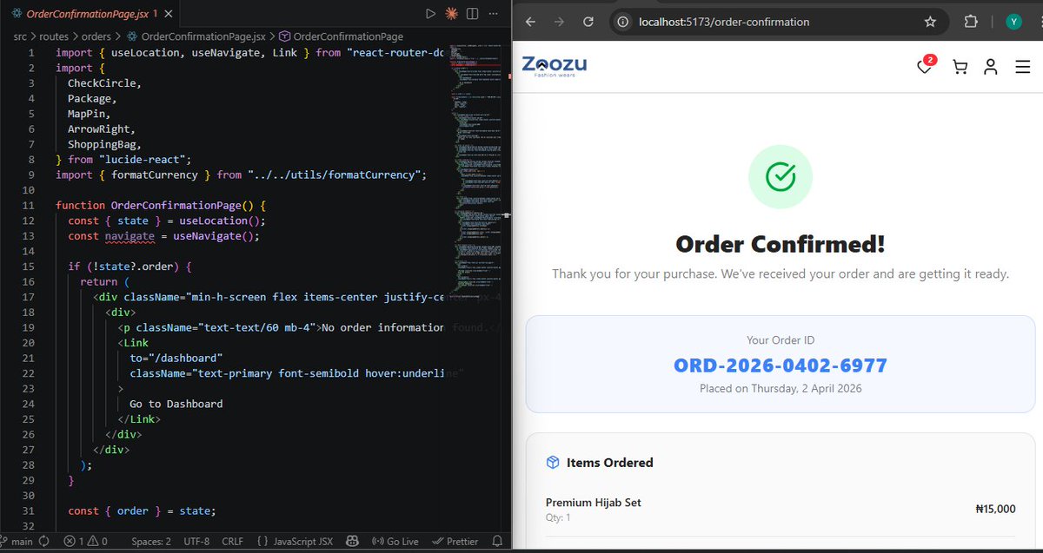Change end of line sequence CRLF

click(233, 542)
